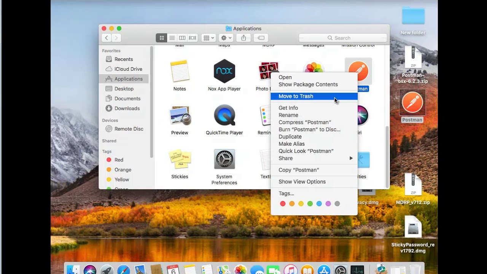The width and height of the screenshot is (487, 274).
Task: Open iTunes from the Dock
Action: [x=290, y=269]
